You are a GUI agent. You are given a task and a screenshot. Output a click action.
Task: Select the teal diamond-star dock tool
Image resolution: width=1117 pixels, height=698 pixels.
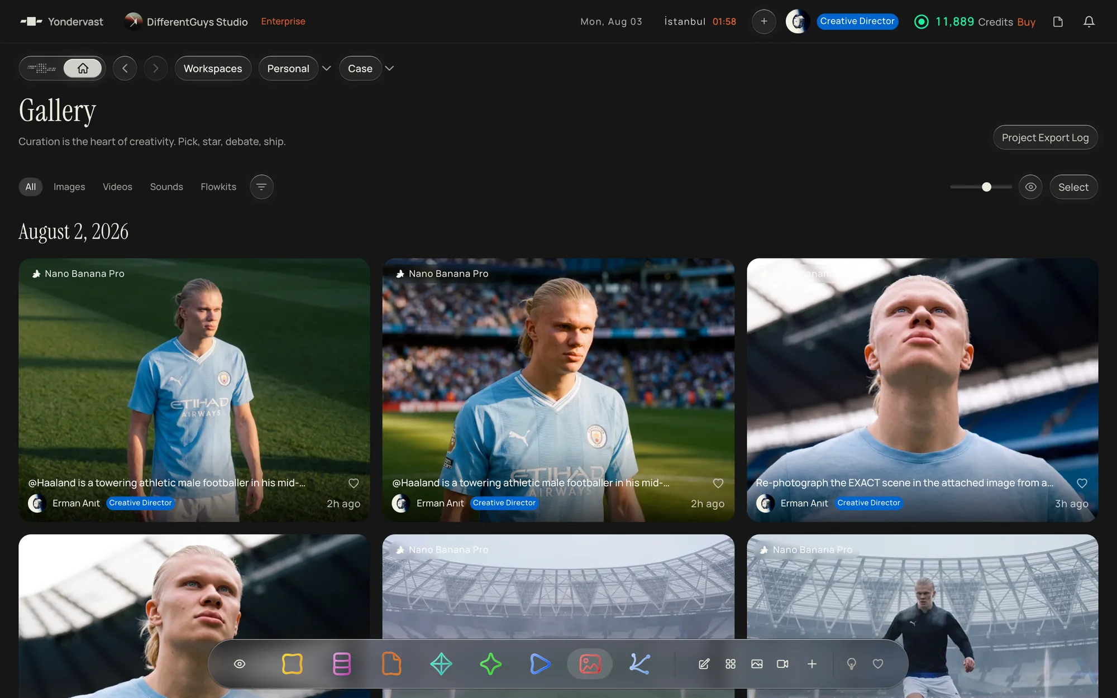pos(441,664)
